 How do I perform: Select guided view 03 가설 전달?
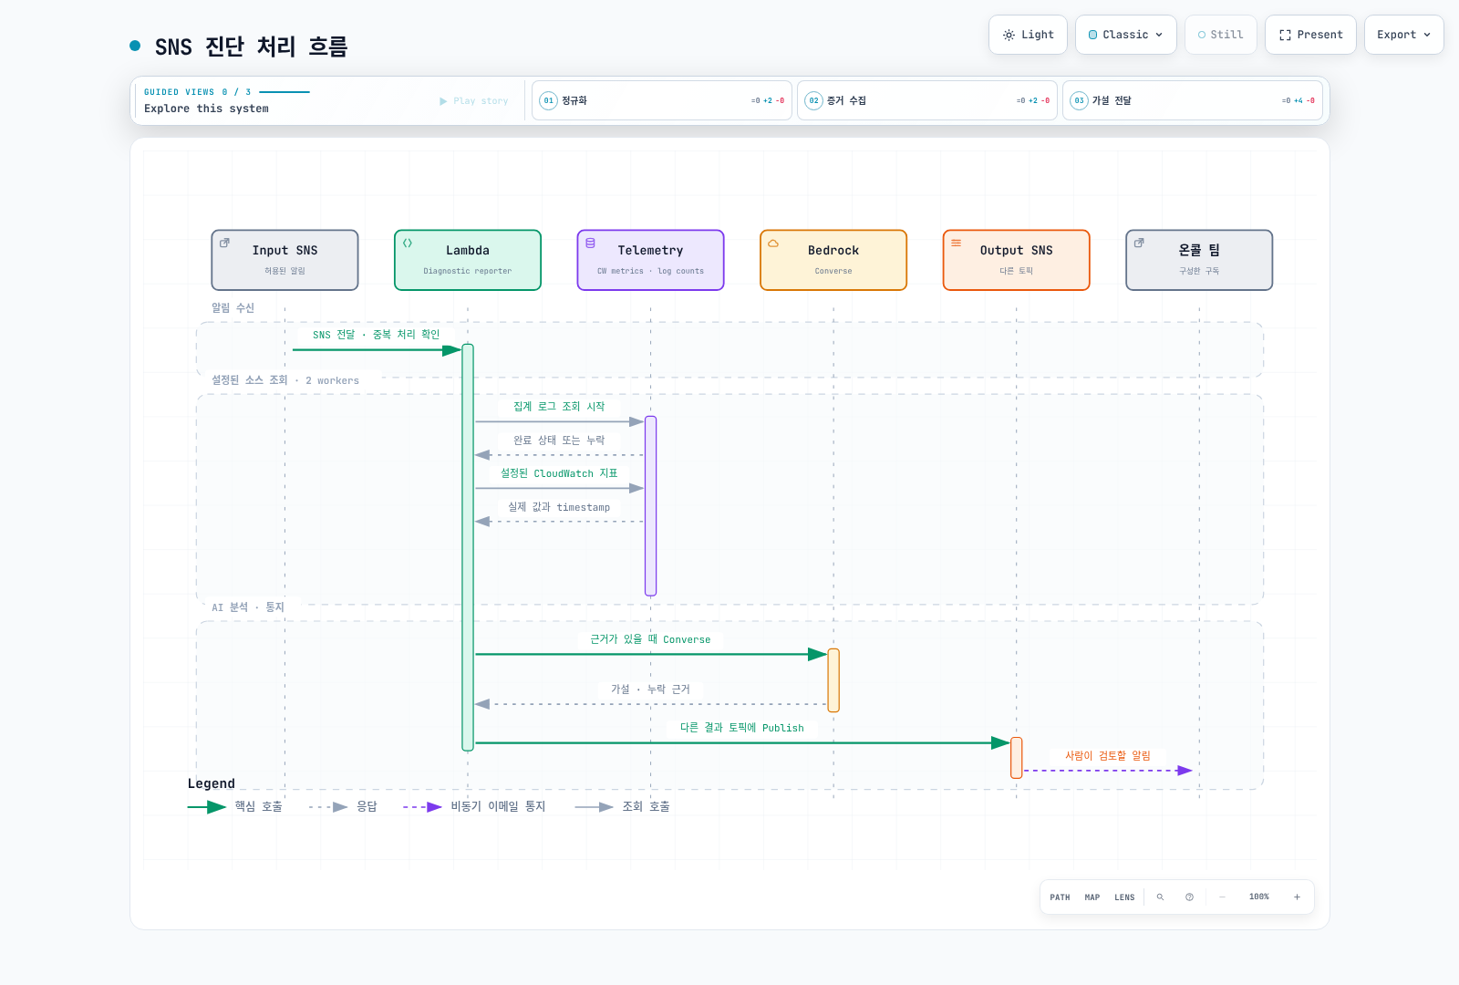1192,100
